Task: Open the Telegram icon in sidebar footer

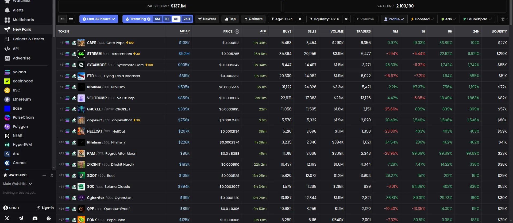Action: click(21, 218)
